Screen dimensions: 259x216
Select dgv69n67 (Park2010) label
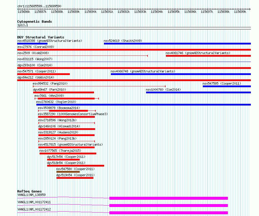tap(49, 90)
